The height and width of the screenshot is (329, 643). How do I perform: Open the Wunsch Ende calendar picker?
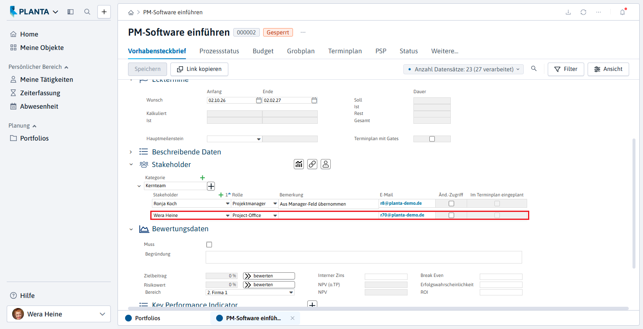pos(314,100)
